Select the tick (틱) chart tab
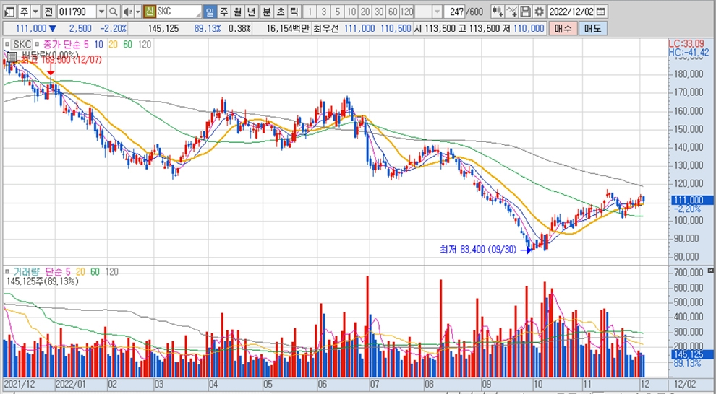Viewport: 716px width, 394px height. [293, 12]
